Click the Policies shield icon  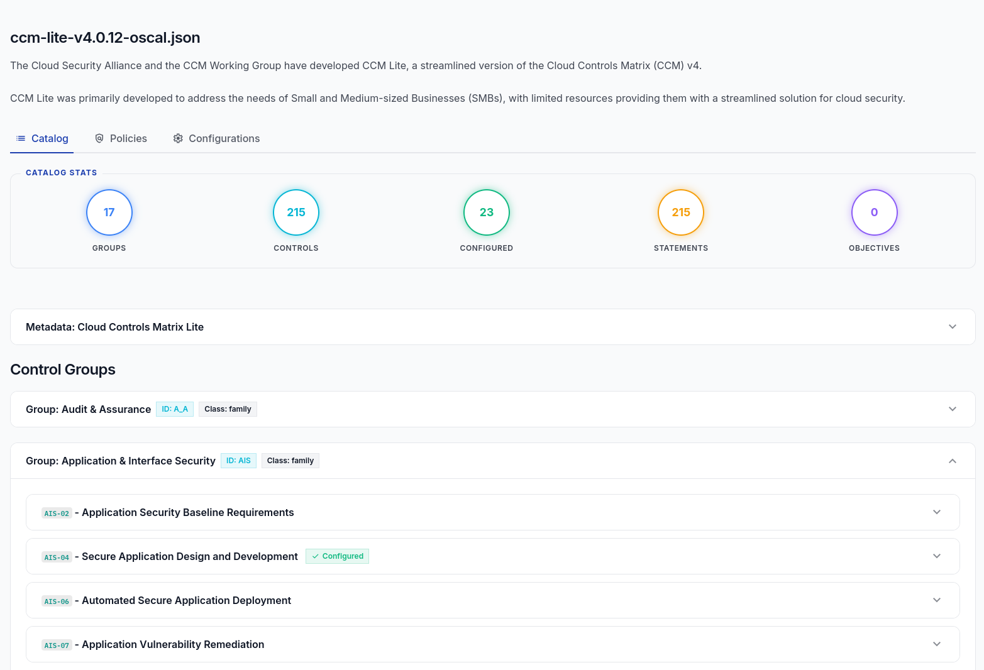pyautogui.click(x=100, y=138)
